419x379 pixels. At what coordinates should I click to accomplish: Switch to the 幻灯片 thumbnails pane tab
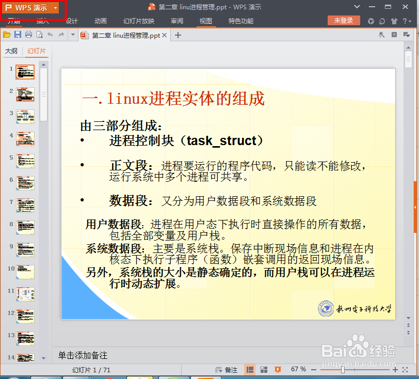[x=37, y=51]
